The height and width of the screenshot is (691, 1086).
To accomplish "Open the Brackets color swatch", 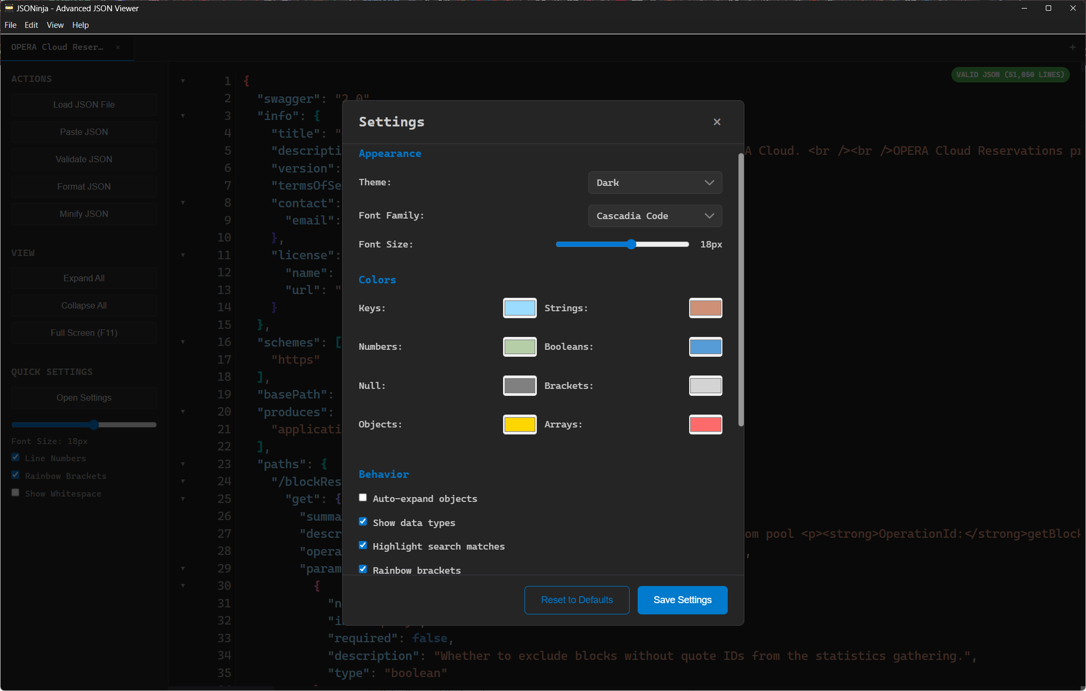I will click(x=705, y=386).
